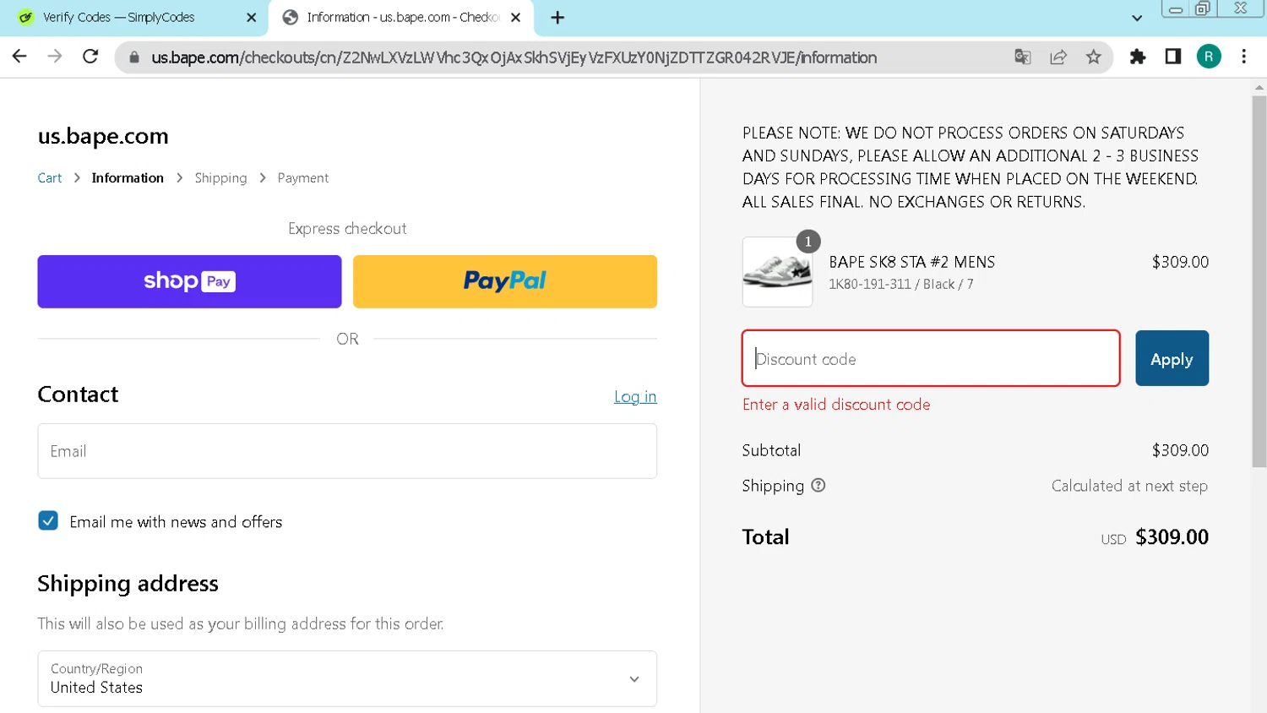Bookmark this tab with star
Image resolution: width=1267 pixels, height=713 pixels.
(x=1094, y=57)
